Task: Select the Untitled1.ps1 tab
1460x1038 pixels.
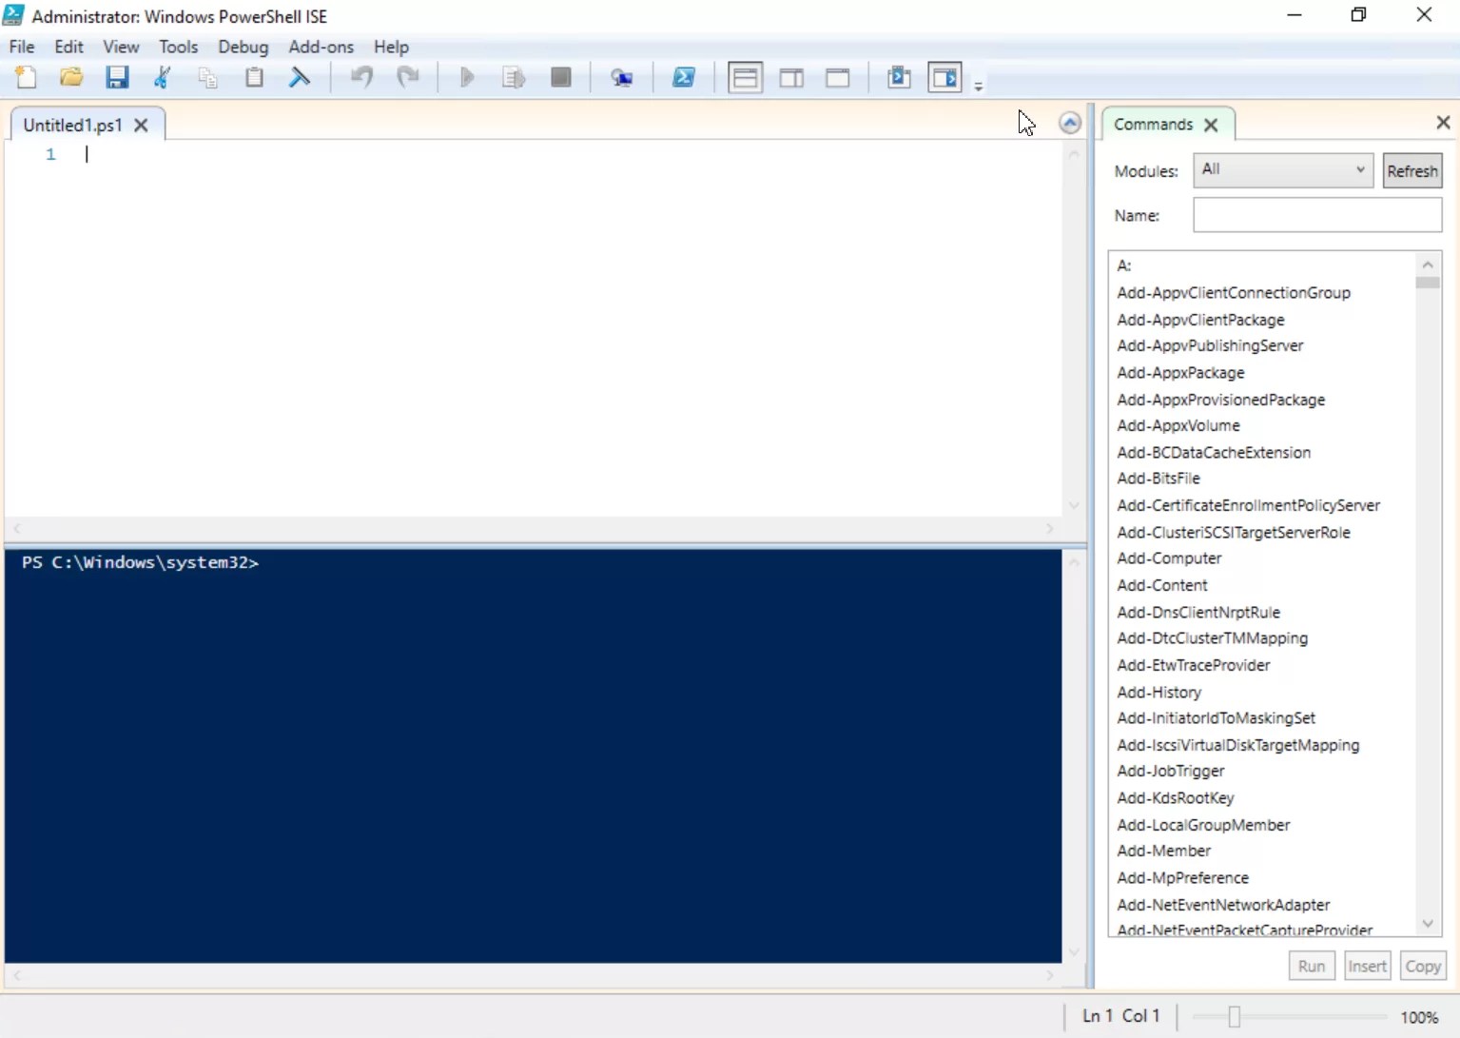Action: pos(71,124)
